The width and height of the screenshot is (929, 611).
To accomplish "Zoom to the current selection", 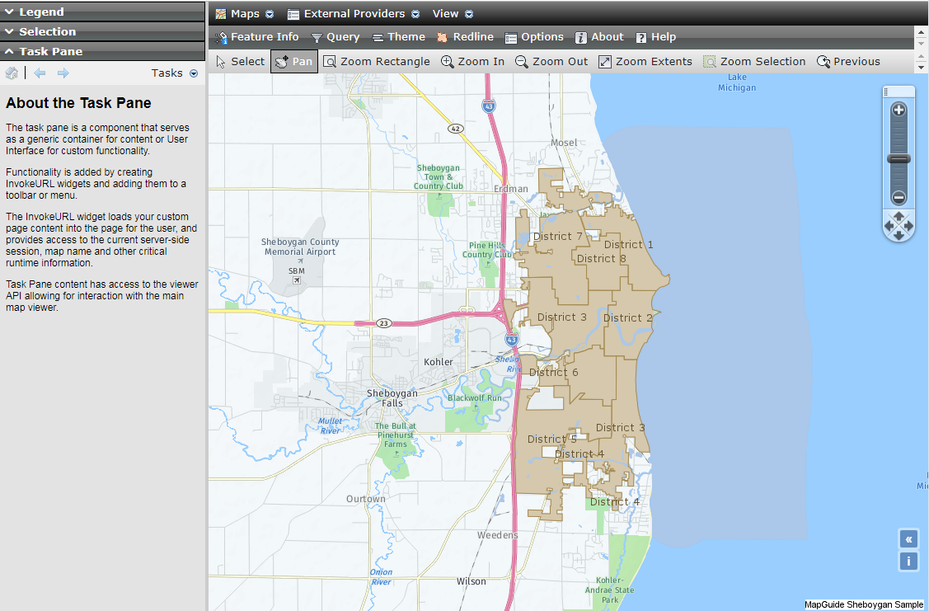I will tap(754, 60).
